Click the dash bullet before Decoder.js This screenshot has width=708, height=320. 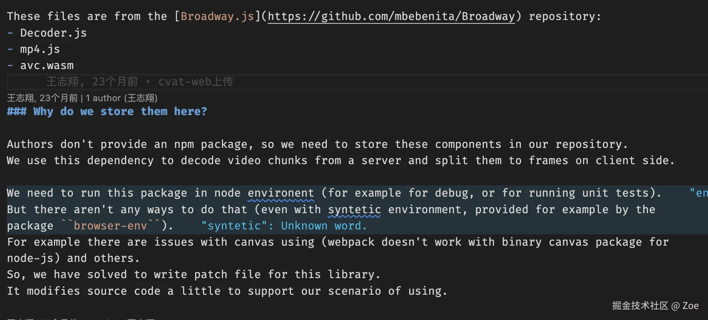(x=10, y=33)
